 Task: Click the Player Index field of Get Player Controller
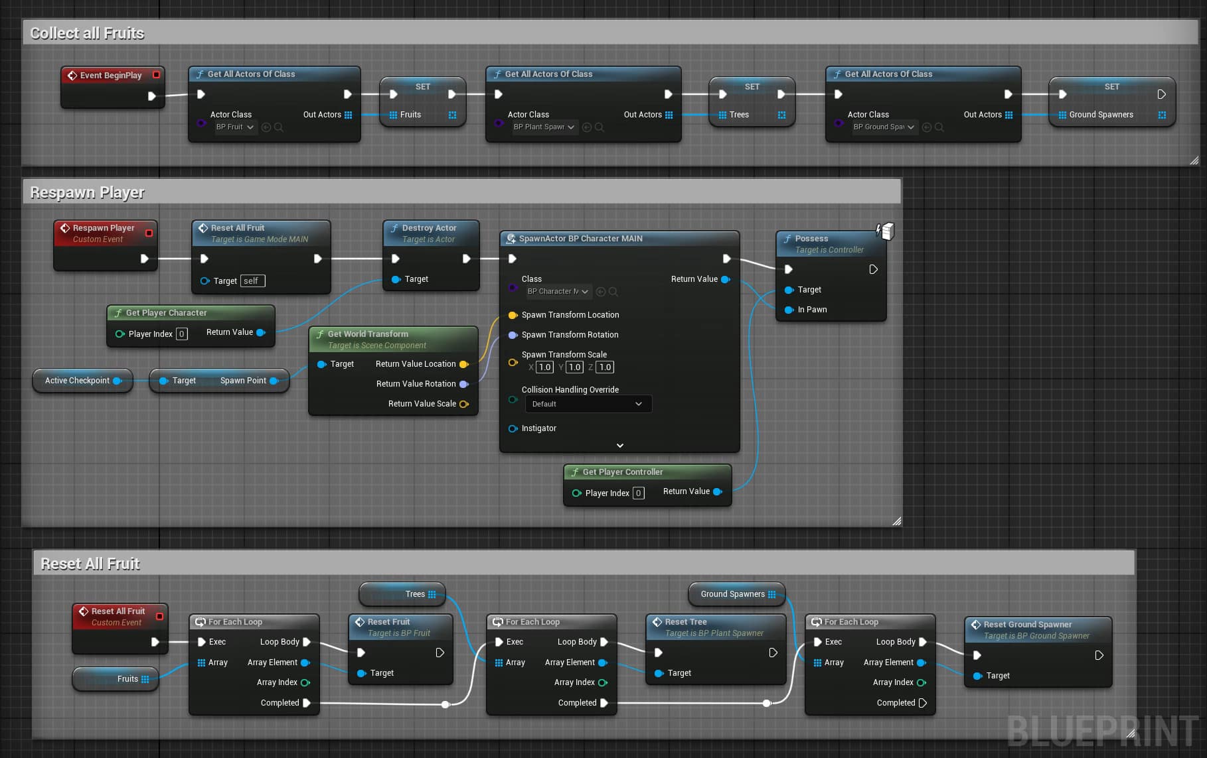(638, 493)
